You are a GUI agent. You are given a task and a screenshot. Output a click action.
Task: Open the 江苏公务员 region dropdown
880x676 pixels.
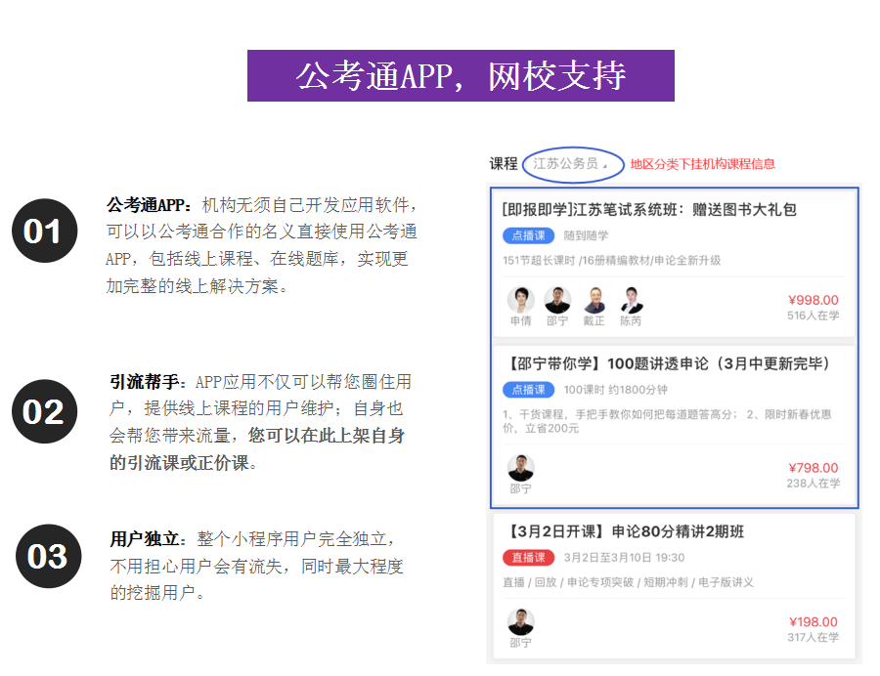point(570,164)
